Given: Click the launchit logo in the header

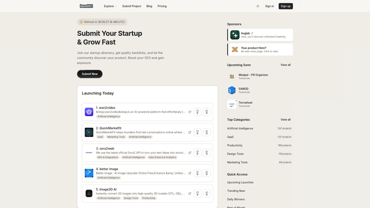Looking at the screenshot, I should pos(86,6).
